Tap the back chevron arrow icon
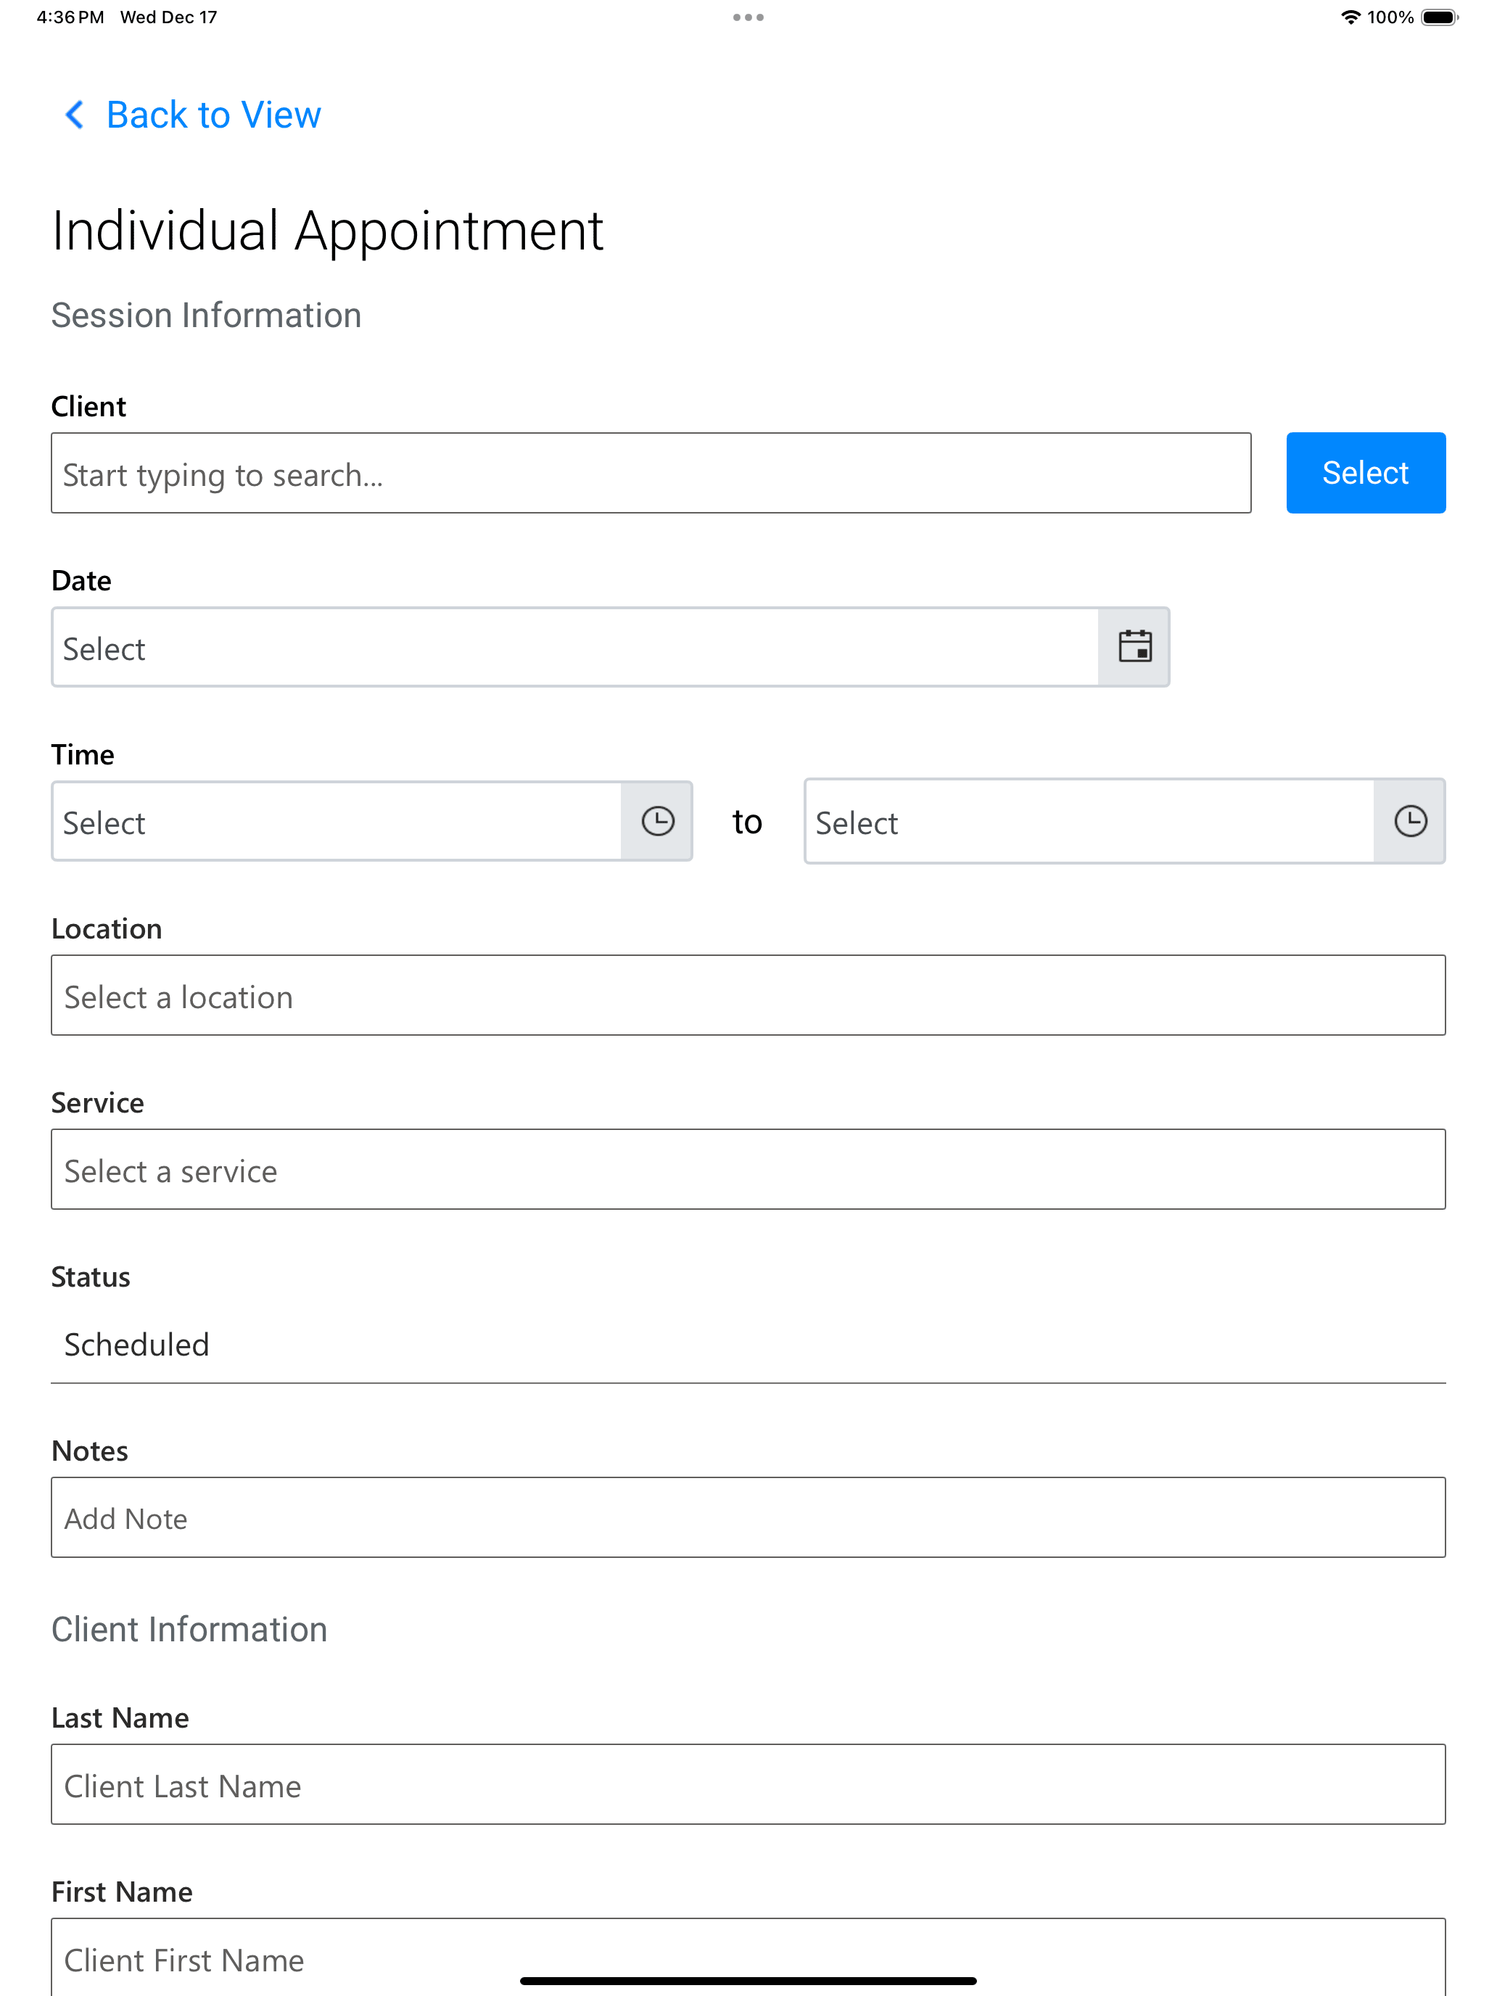The height and width of the screenshot is (1996, 1497). coord(75,115)
